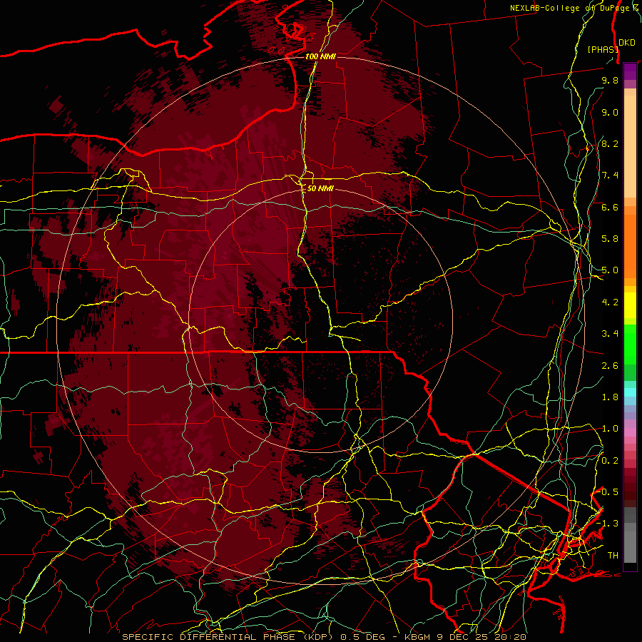Select the 4.2 scale value

point(610,302)
